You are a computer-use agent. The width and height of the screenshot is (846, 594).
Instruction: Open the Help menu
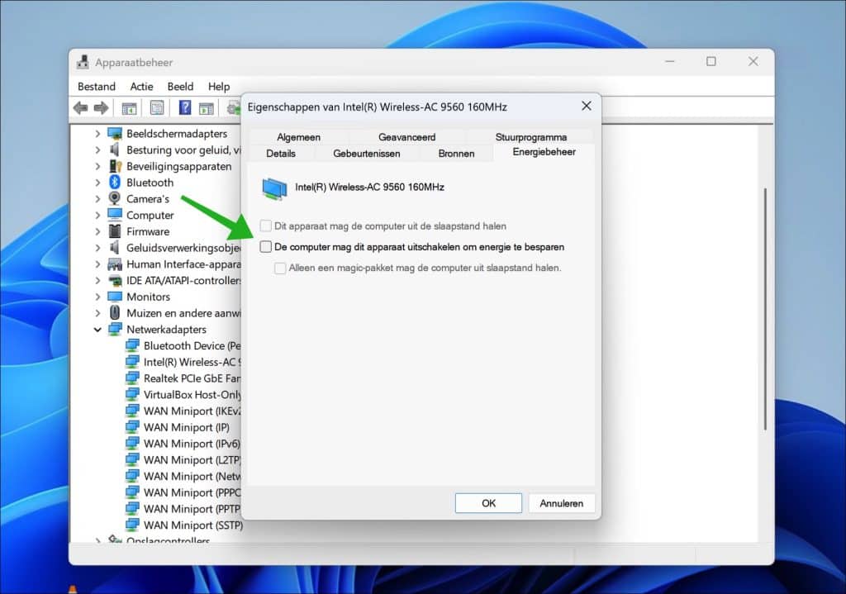tap(218, 86)
